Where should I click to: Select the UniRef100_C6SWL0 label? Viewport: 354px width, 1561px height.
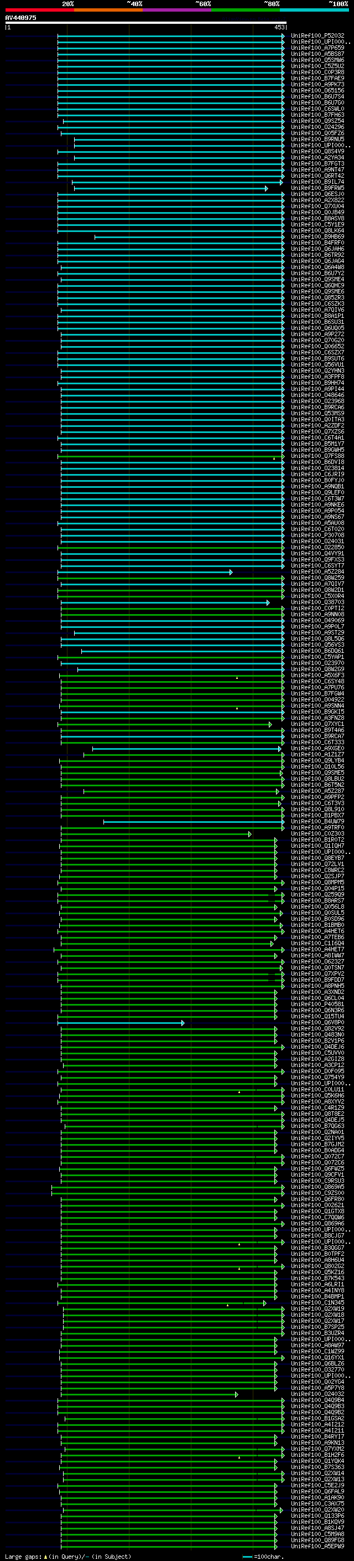tap(317, 109)
